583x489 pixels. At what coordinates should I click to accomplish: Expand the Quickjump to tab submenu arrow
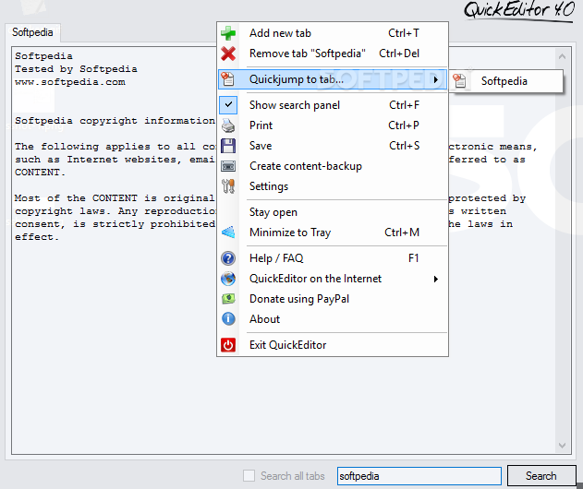click(436, 79)
